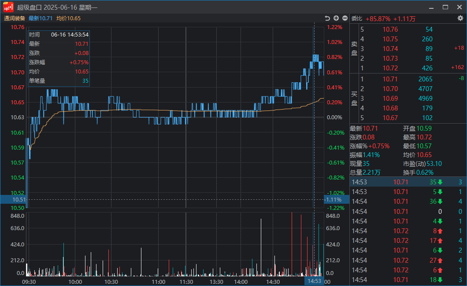The image size is (467, 286).
Task: Click the 10.76 price axis label
Action: (18, 27)
